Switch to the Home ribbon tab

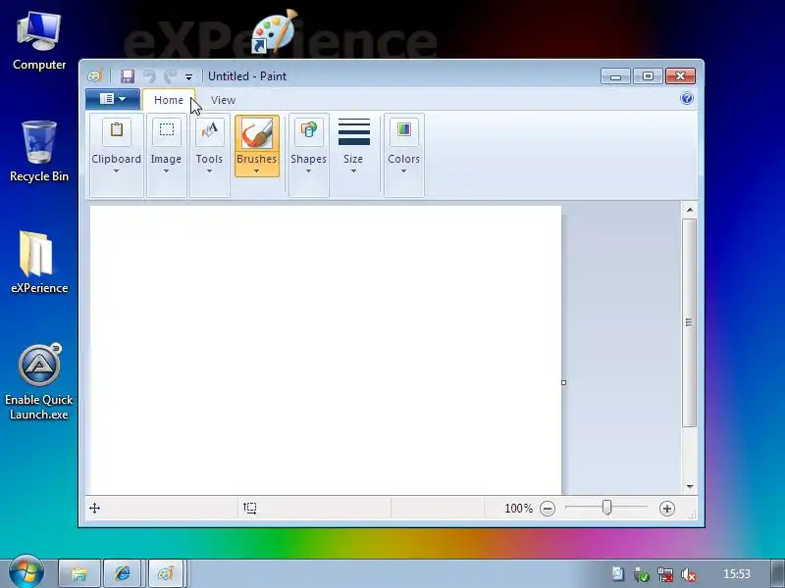(x=169, y=100)
